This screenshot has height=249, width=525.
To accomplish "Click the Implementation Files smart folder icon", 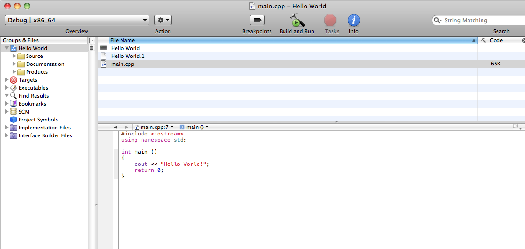I will coord(14,128).
